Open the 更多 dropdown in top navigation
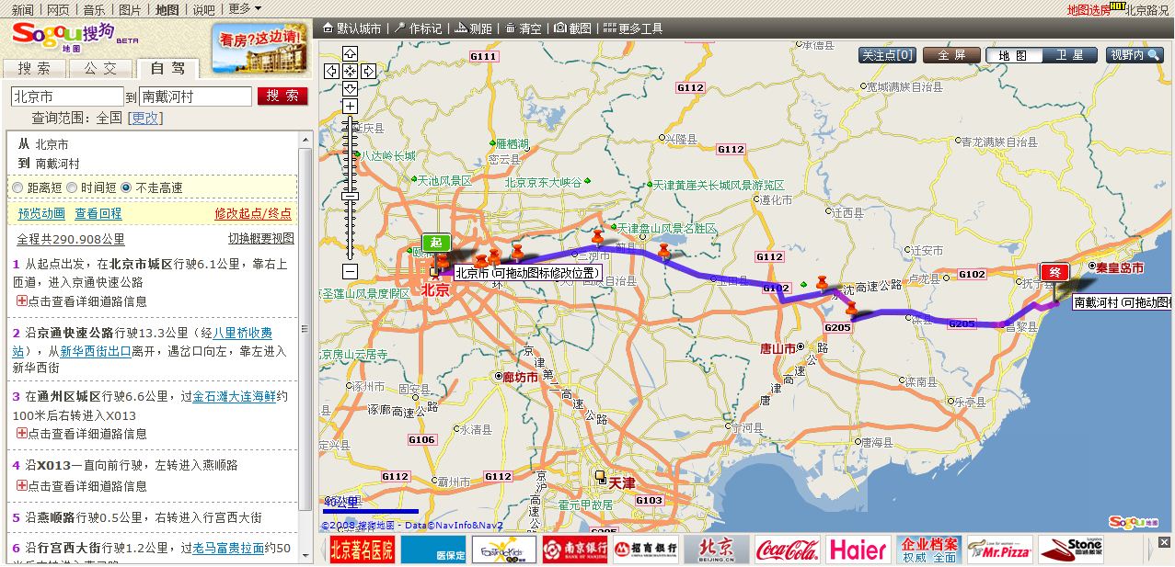The image size is (1175, 567). tap(245, 9)
